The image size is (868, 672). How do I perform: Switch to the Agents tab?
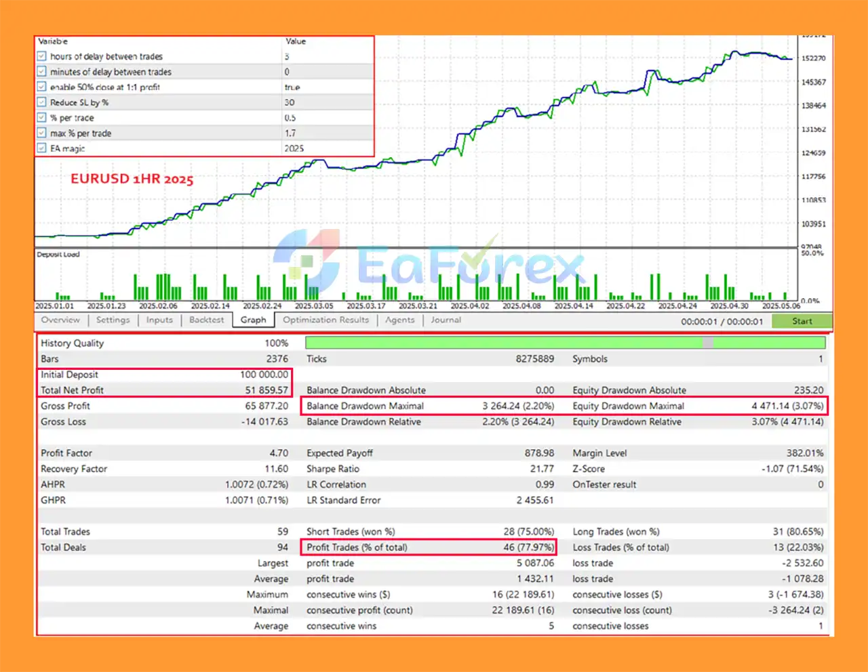point(399,320)
